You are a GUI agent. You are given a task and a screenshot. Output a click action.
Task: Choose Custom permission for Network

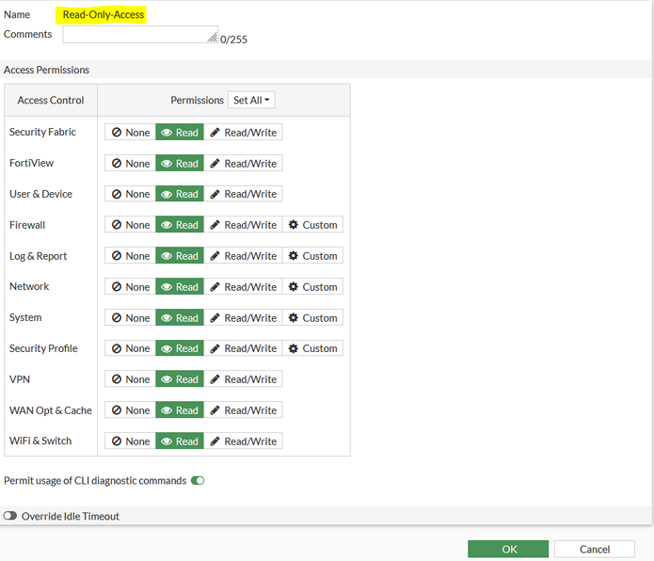click(x=312, y=286)
